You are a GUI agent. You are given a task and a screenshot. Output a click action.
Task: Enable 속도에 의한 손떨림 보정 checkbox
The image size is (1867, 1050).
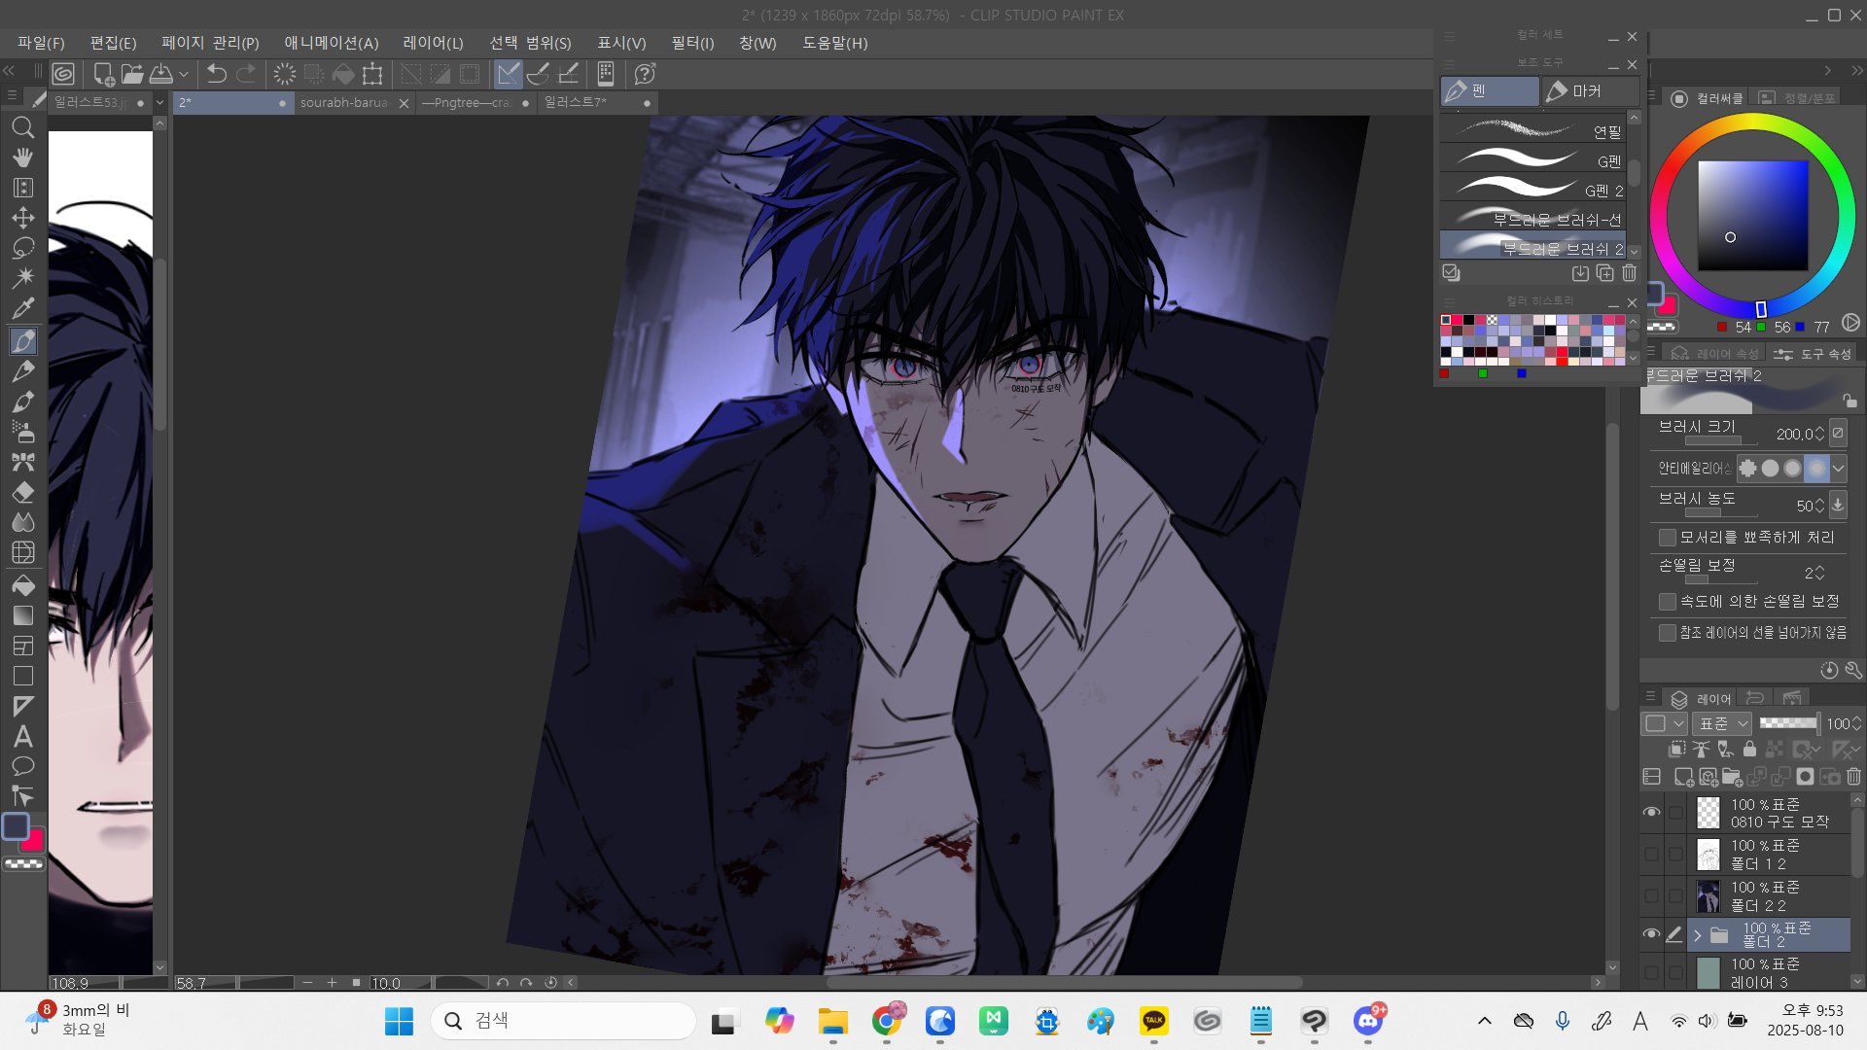[1668, 602]
